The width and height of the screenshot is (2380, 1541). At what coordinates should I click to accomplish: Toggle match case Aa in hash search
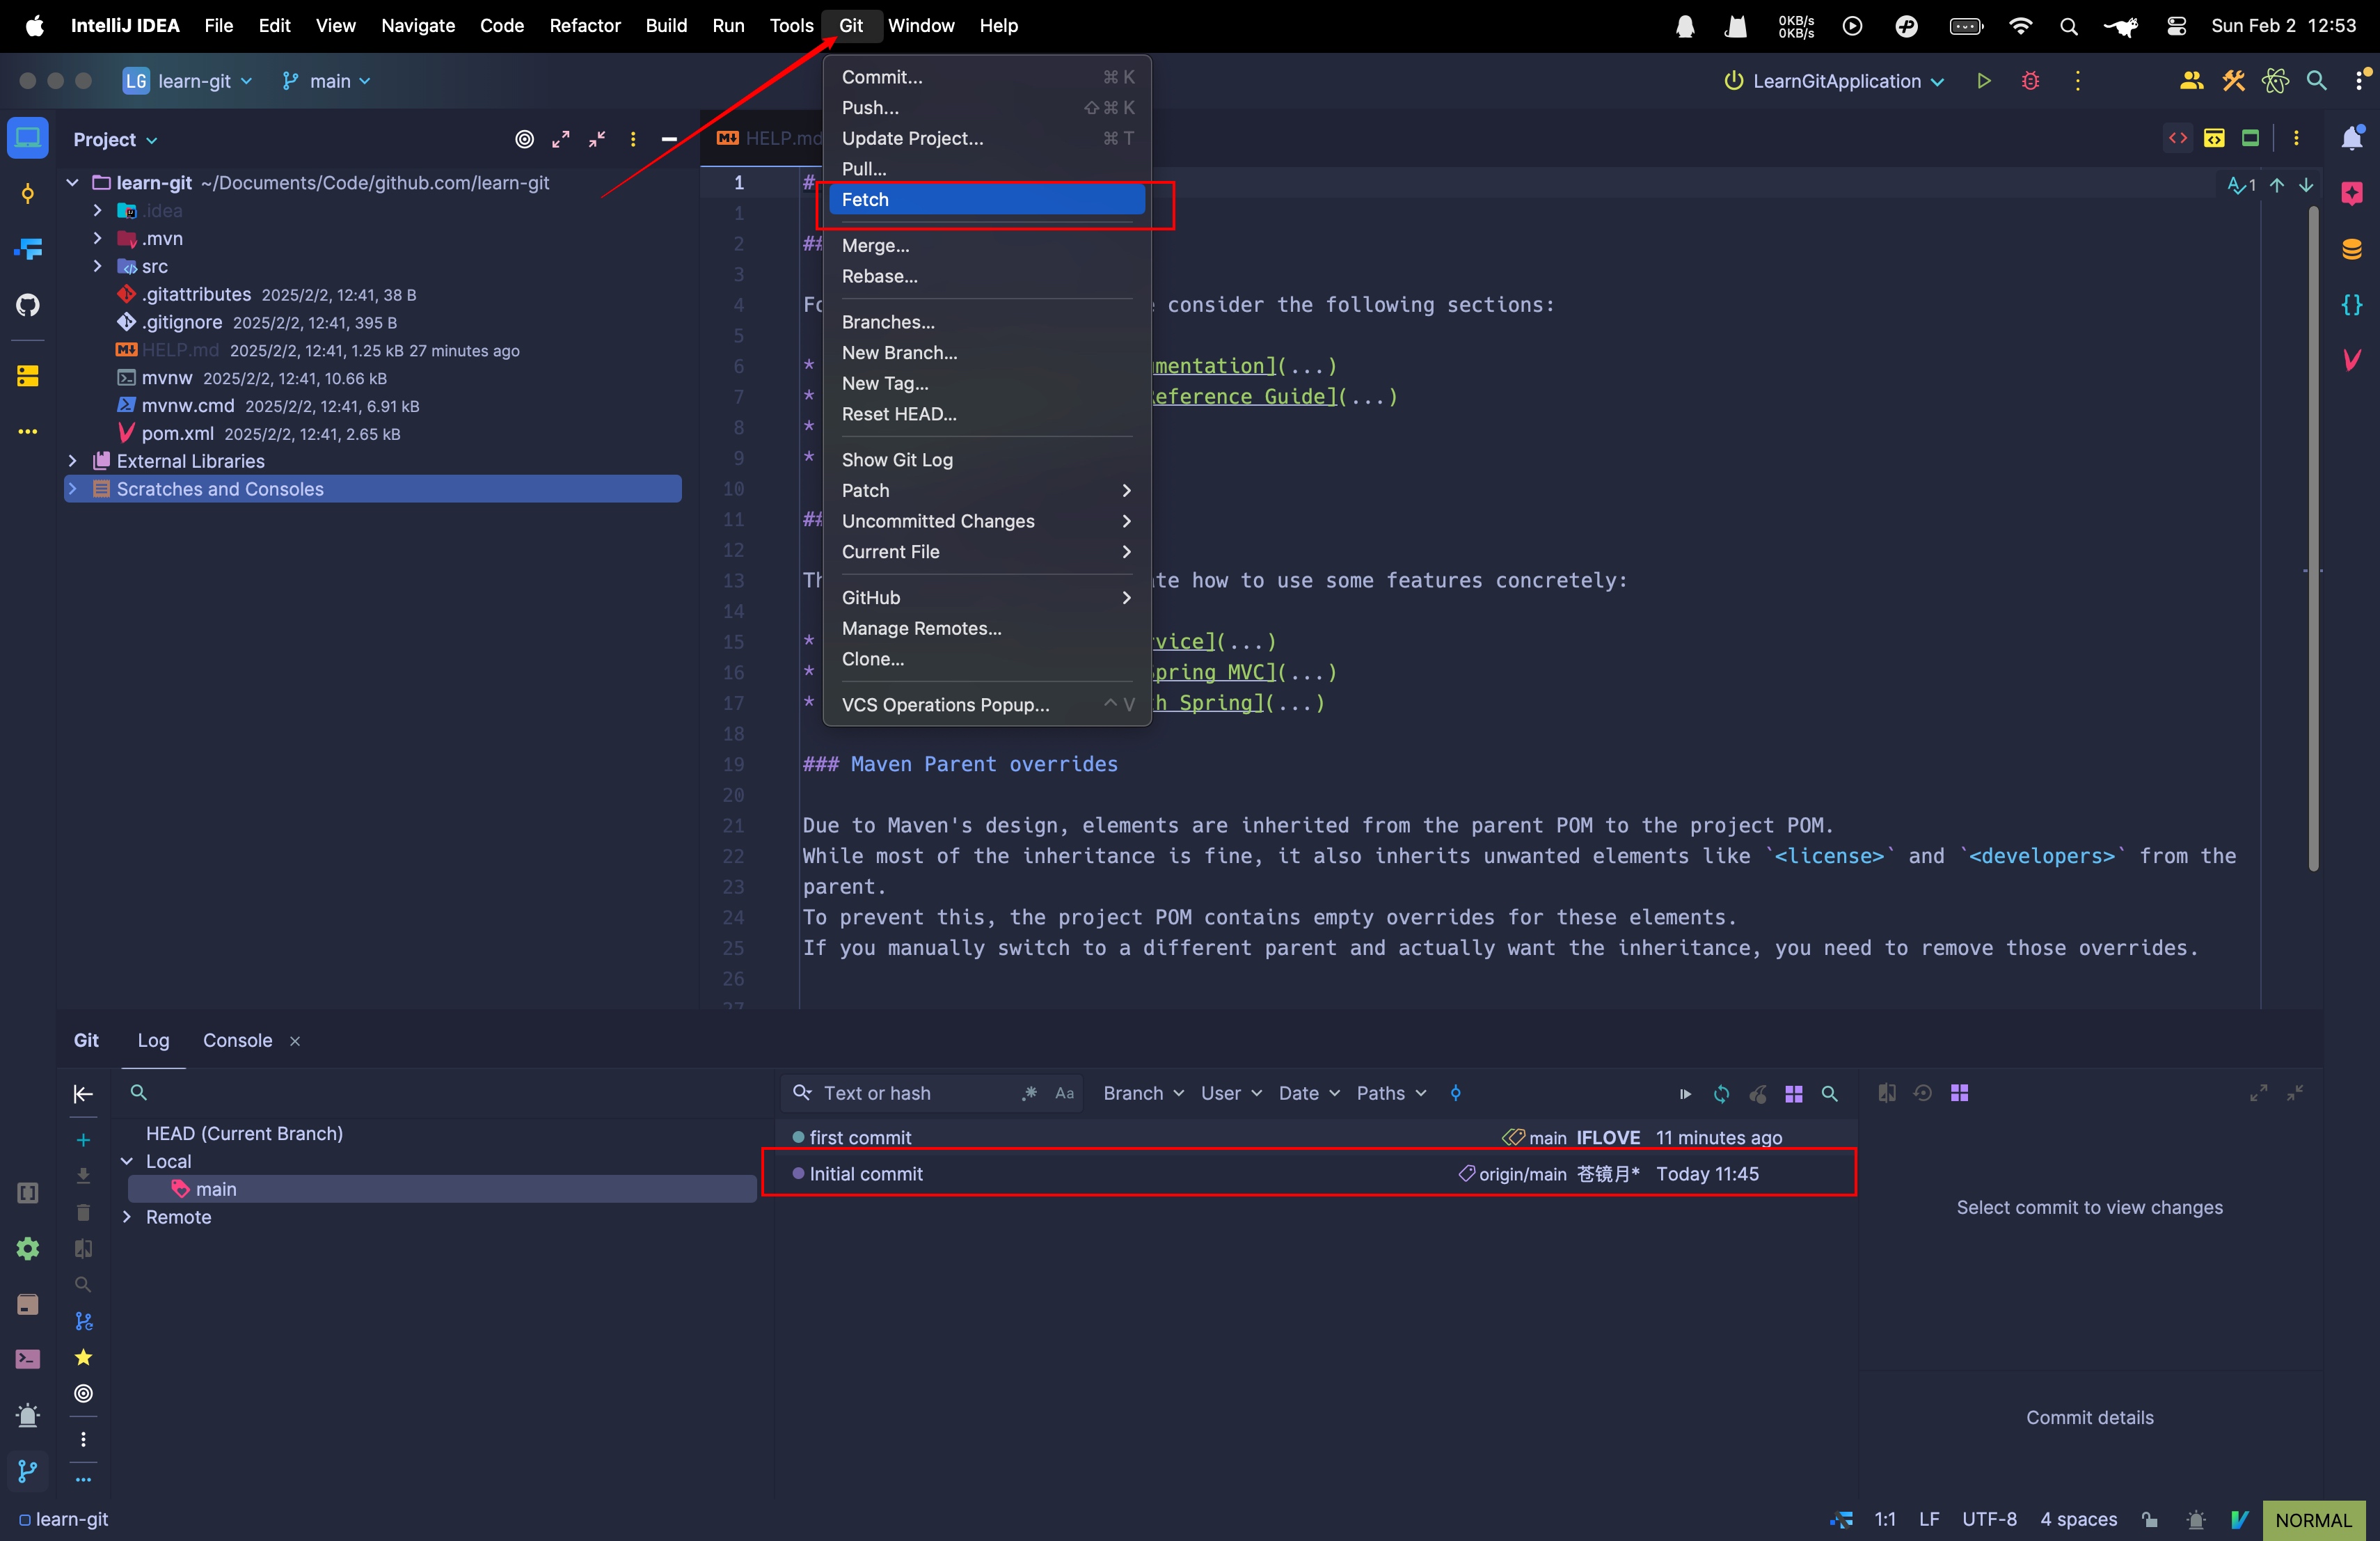(1064, 1093)
